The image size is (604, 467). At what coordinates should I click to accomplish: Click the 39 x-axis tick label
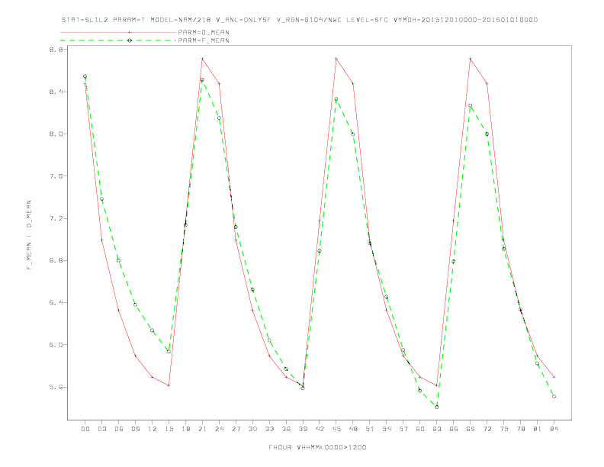click(x=303, y=429)
